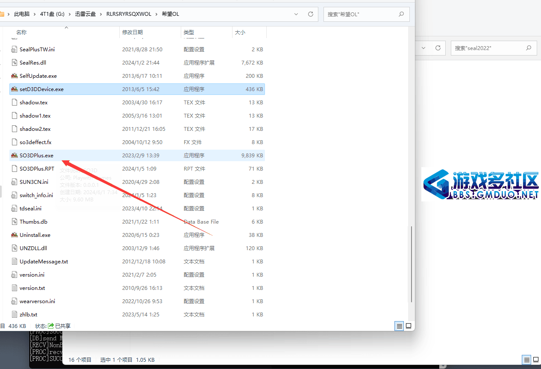Click the SealRes.dll file icon

(14, 62)
